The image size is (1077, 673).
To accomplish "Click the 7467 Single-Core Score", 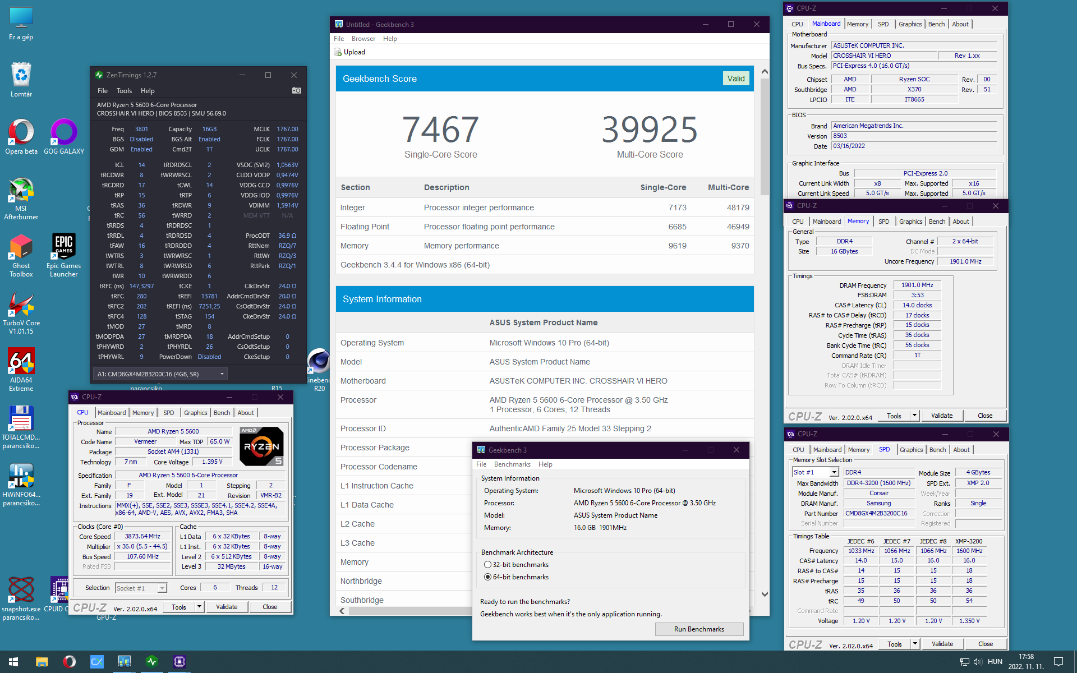I will (440, 130).
